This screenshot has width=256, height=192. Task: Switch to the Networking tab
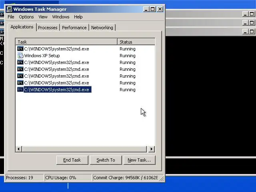click(x=102, y=28)
